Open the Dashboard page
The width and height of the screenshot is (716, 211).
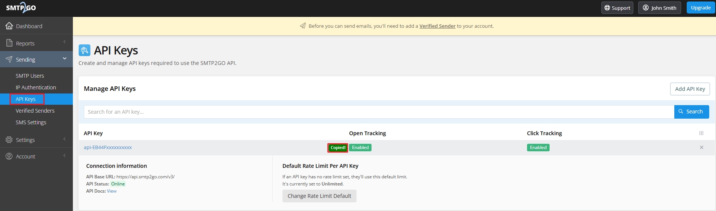(x=29, y=26)
